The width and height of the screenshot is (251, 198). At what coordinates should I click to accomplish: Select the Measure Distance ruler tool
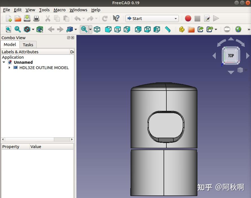(x=168, y=29)
